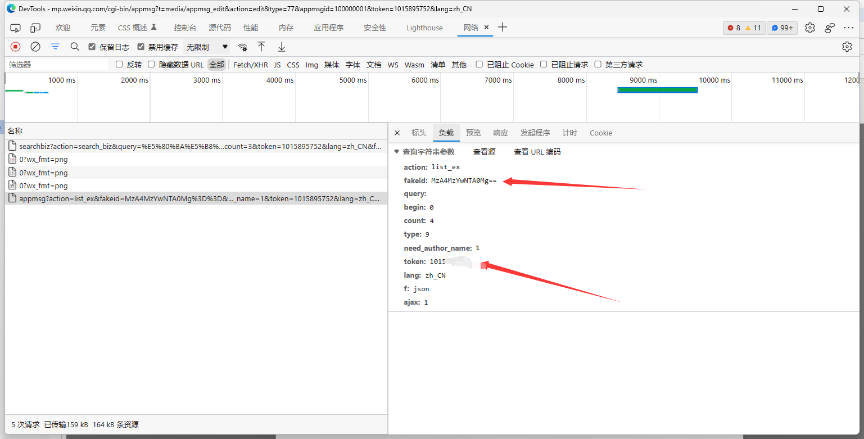This screenshot has height=439, width=864.
Task: Close the request details pane
Action: [x=397, y=133]
